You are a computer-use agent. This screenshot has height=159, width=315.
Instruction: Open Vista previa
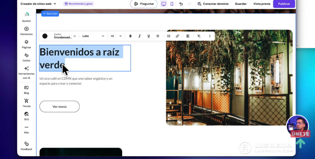tap(261, 4)
